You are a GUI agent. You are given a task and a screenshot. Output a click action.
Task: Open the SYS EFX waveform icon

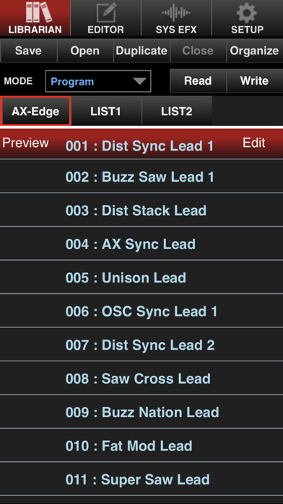[x=177, y=13]
